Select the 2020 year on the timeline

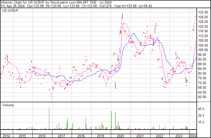[120, 136]
